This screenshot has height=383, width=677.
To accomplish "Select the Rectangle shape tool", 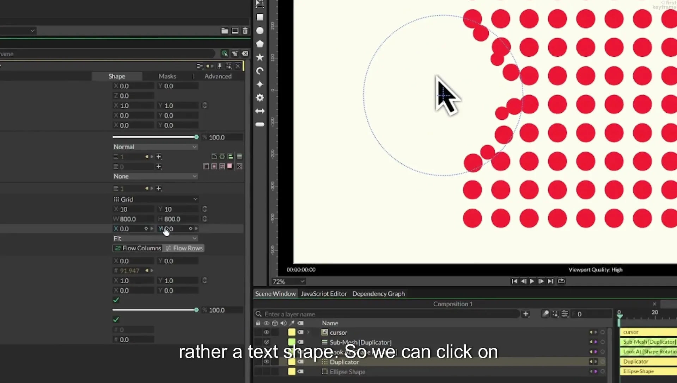I will 260,17.
